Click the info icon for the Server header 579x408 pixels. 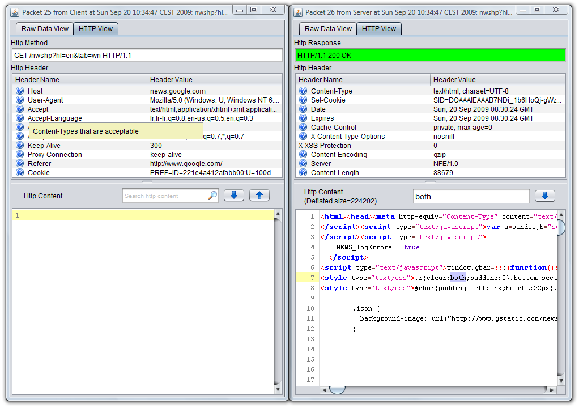(x=303, y=164)
